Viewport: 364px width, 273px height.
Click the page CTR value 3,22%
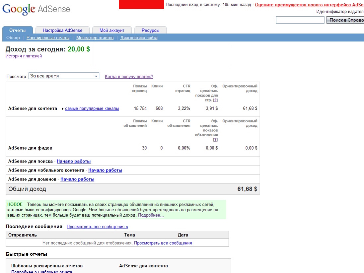[x=184, y=108]
